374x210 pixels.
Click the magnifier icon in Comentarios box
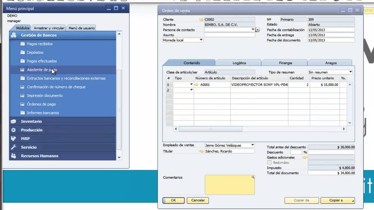point(253,177)
